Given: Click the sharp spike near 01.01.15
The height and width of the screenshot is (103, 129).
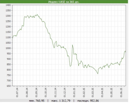Looking at the screenshot, I should 72,45.
